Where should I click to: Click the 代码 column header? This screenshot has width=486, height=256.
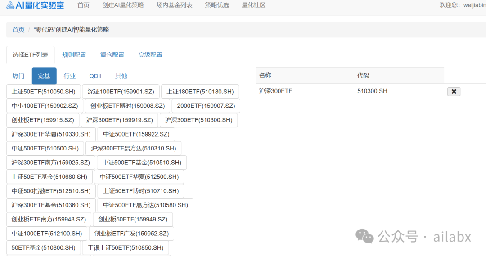click(x=363, y=75)
